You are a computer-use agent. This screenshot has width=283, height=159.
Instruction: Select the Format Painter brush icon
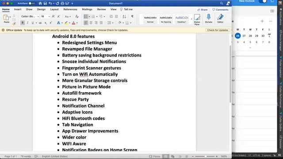pos(14,23)
